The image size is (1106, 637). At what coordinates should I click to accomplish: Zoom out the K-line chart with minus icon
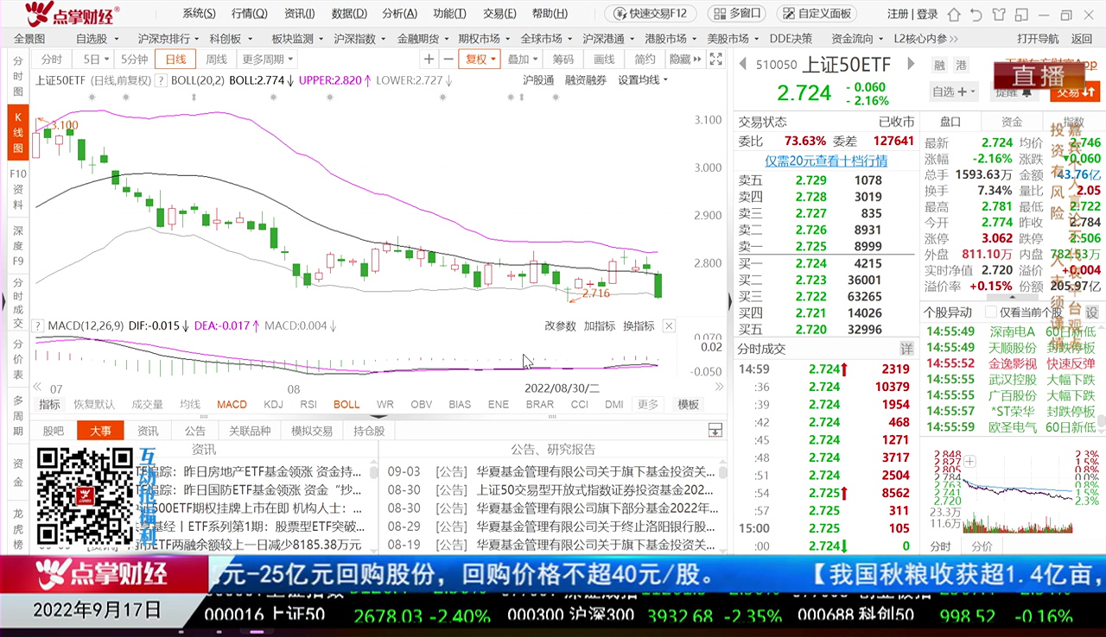coord(448,59)
